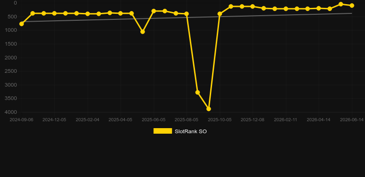
Task: Select the data point above 2025-06-05
Action: 154,11
